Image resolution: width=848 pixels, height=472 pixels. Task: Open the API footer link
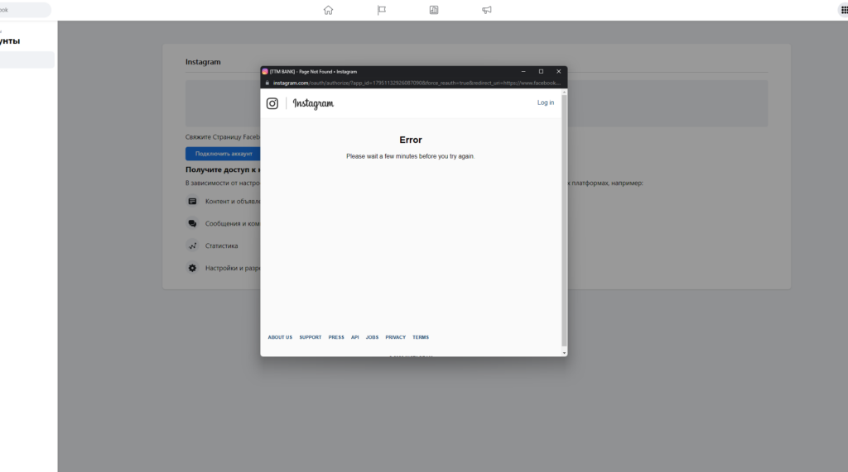[354, 337]
